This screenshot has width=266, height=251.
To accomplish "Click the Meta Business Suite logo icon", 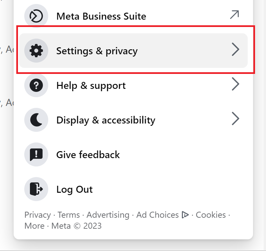I will [x=36, y=16].
